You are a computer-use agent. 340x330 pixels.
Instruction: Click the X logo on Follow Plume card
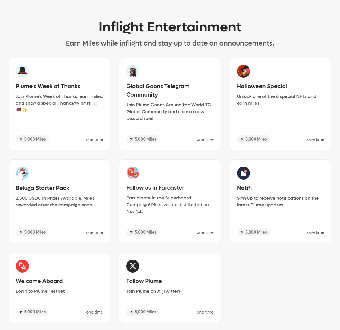(133, 266)
